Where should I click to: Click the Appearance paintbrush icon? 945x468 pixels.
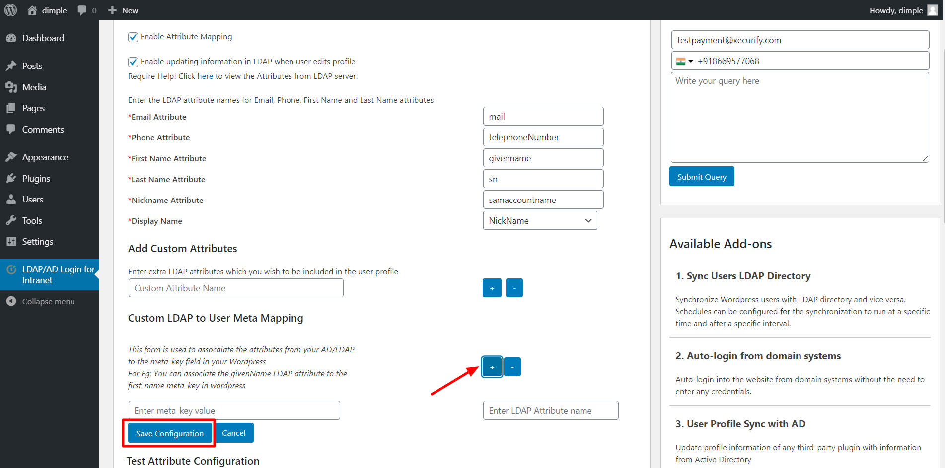pos(12,157)
